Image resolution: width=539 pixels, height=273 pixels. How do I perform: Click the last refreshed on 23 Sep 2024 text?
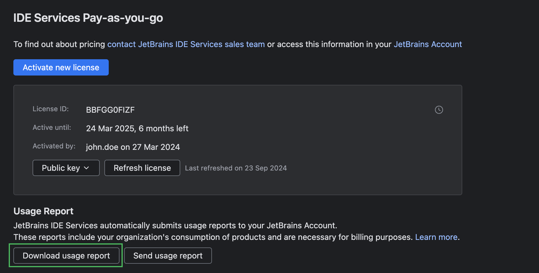click(x=236, y=168)
